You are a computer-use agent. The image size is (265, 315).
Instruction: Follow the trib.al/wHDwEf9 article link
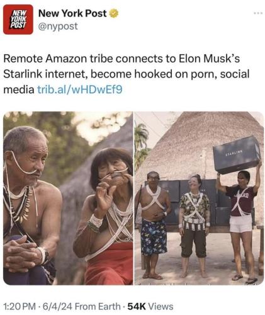pos(80,89)
